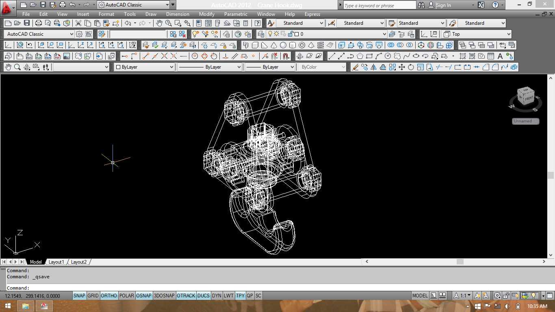Click the solid Union icon
The image size is (555, 312).
(x=391, y=45)
